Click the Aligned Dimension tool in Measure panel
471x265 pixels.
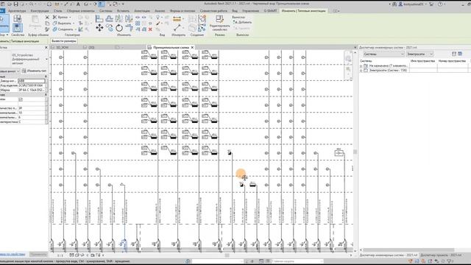point(177,19)
